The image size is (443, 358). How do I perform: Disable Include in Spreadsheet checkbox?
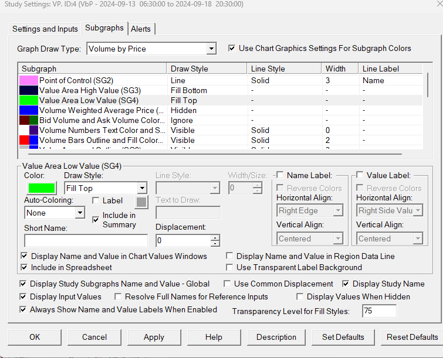point(23,267)
